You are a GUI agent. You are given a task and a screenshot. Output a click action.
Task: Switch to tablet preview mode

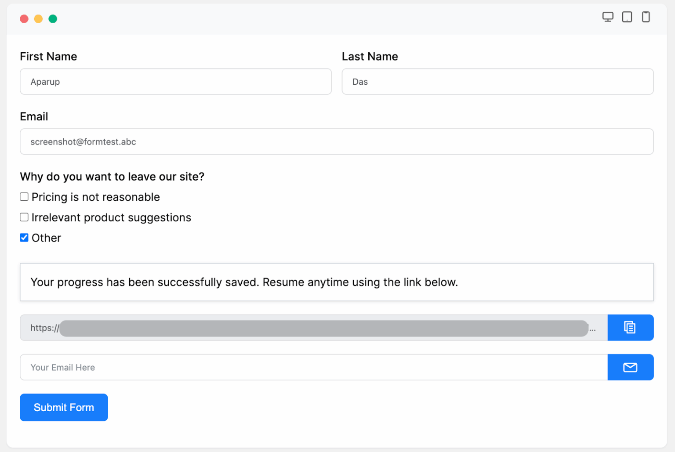(x=627, y=17)
